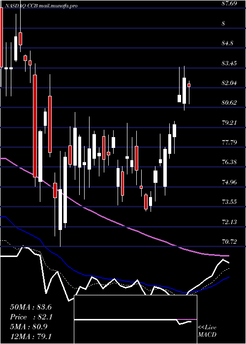
Task: Click the 70.72 price axis label
Action: pyautogui.click(x=229, y=242)
